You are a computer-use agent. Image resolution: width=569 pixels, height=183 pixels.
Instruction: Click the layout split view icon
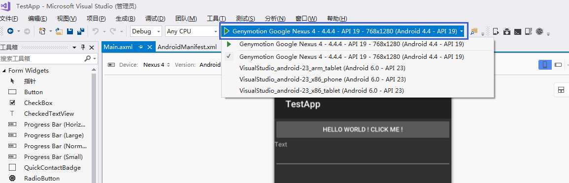click(561, 90)
